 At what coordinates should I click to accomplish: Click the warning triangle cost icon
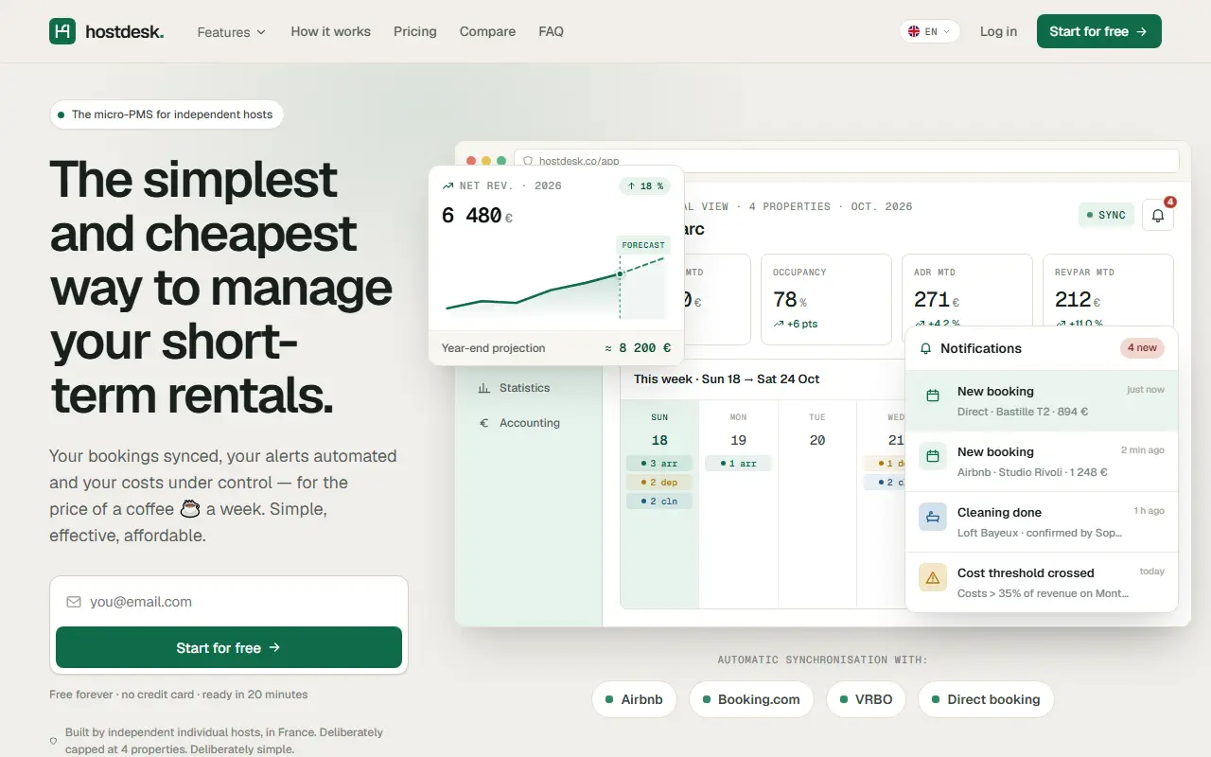(933, 577)
